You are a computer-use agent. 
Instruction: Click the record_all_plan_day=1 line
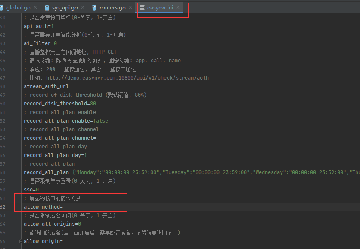[55, 155]
